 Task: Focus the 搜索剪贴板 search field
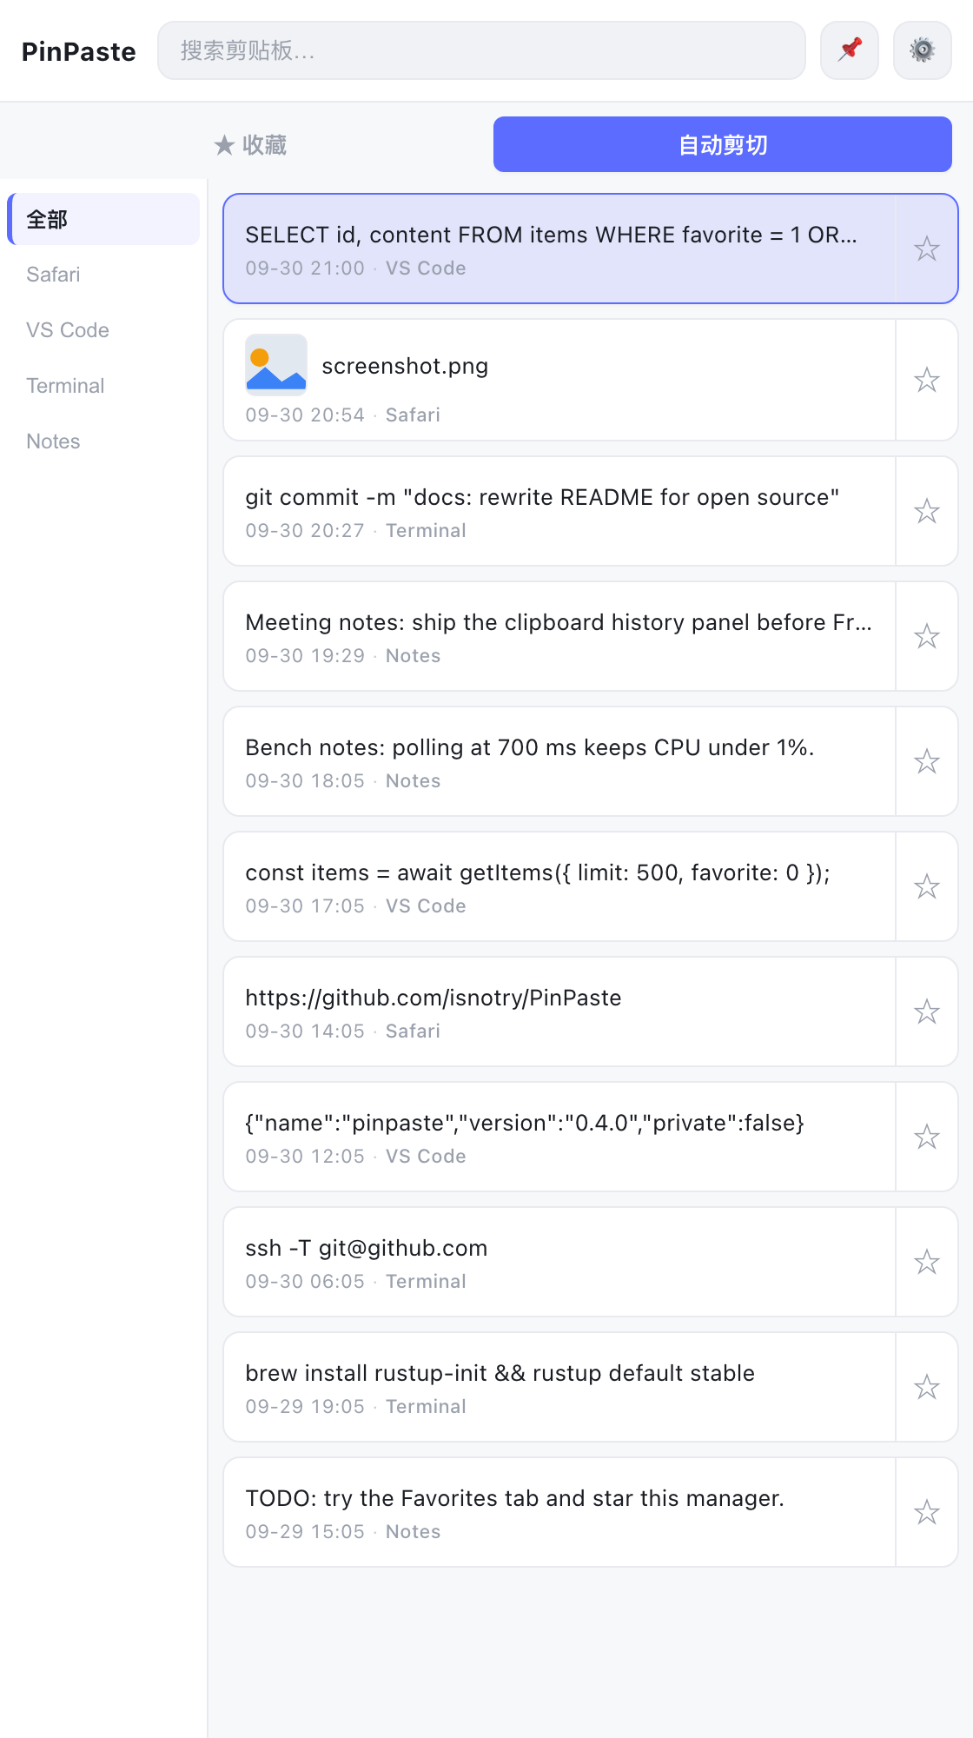click(481, 50)
